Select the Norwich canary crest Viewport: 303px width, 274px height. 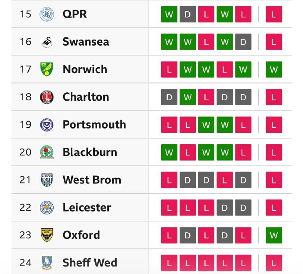(x=47, y=69)
